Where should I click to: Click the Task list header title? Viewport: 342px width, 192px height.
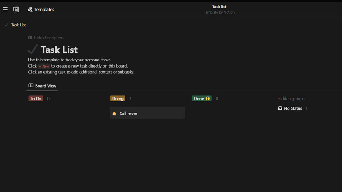[219, 7]
